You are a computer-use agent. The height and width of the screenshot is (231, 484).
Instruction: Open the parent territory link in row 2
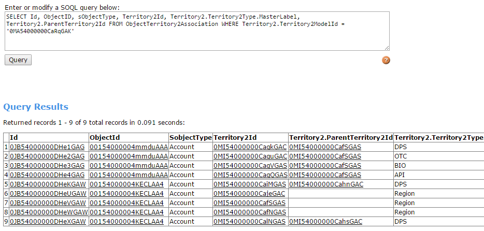coord(325,156)
